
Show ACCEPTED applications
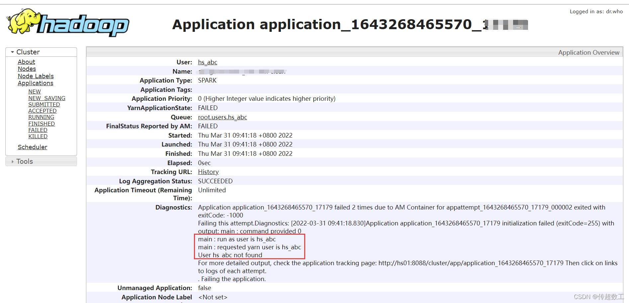click(x=43, y=111)
